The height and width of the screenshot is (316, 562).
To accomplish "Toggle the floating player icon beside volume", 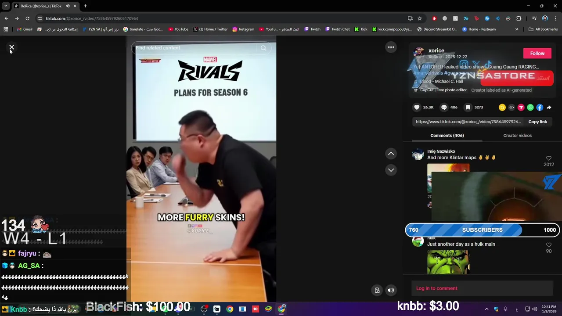I will (377, 290).
